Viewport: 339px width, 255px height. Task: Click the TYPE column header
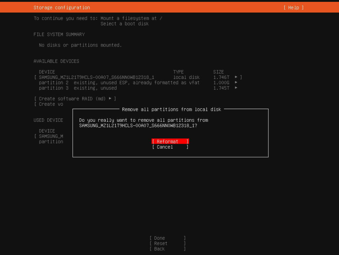[x=178, y=72]
